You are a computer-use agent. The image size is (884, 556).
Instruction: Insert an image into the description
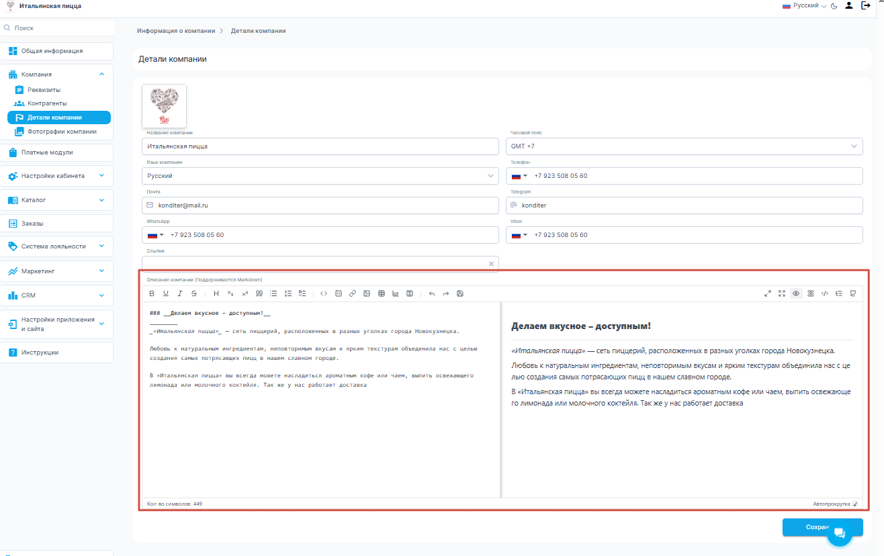[366, 293]
